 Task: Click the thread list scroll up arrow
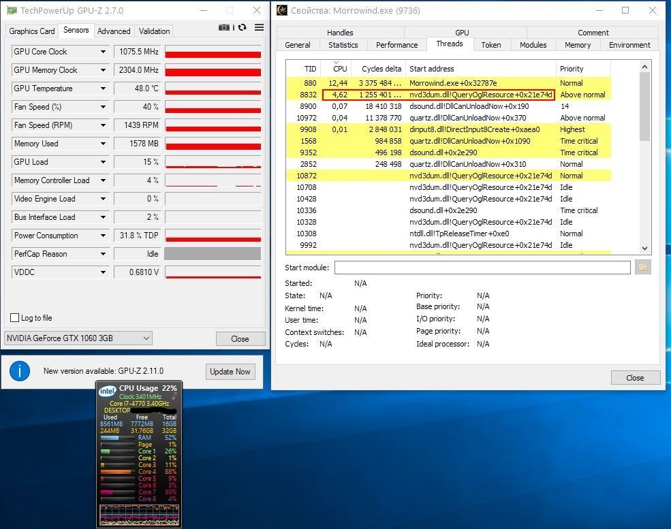[x=645, y=66]
